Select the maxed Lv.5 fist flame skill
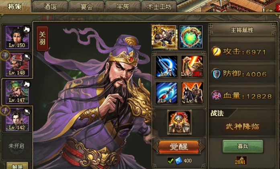The height and width of the screenshot is (169, 280). click(192, 66)
